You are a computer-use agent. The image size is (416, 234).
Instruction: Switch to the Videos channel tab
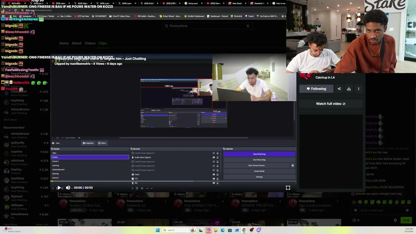90,43
